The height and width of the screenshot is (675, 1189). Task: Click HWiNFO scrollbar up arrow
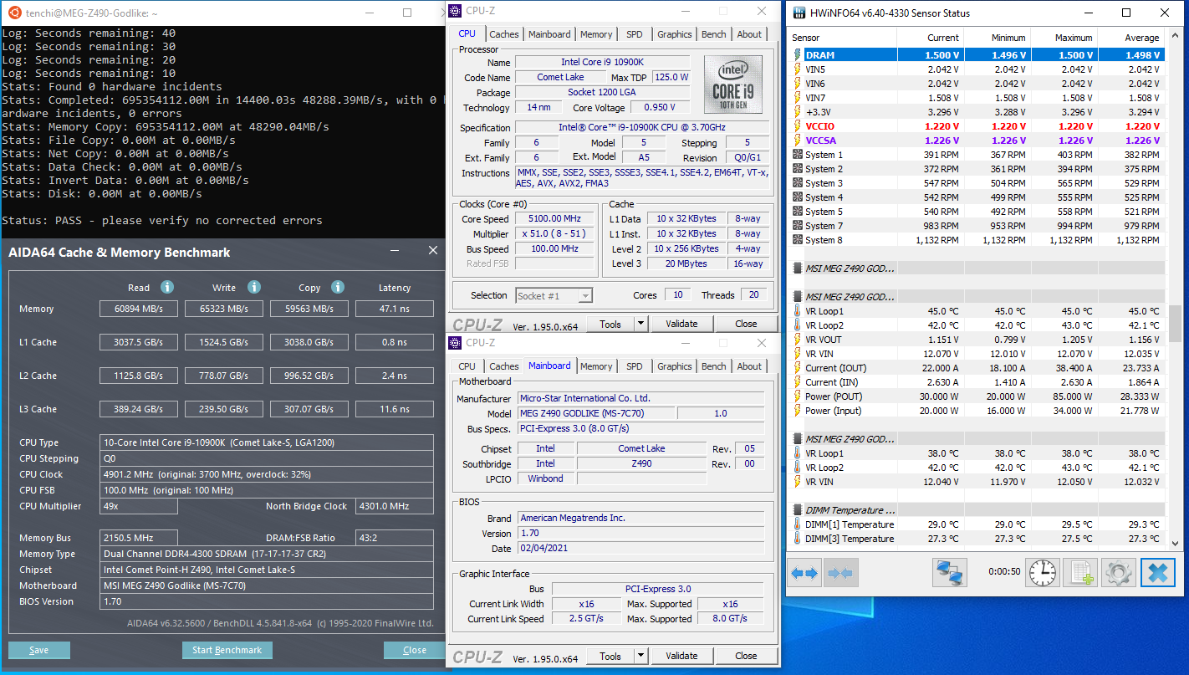(1175, 37)
